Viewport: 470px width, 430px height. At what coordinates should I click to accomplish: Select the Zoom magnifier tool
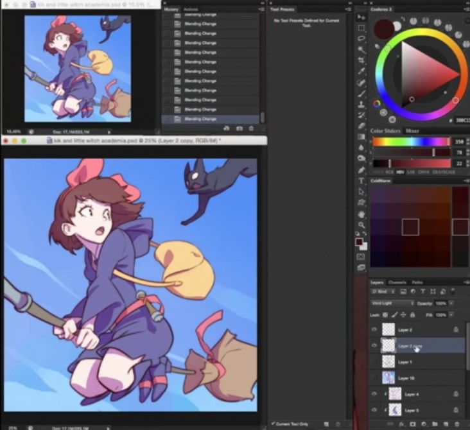point(361,225)
